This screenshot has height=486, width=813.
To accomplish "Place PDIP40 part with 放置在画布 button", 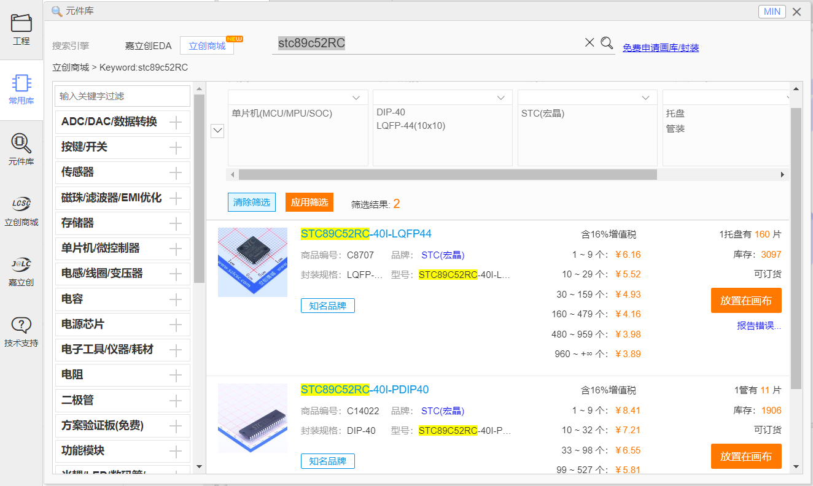I will tap(746, 457).
